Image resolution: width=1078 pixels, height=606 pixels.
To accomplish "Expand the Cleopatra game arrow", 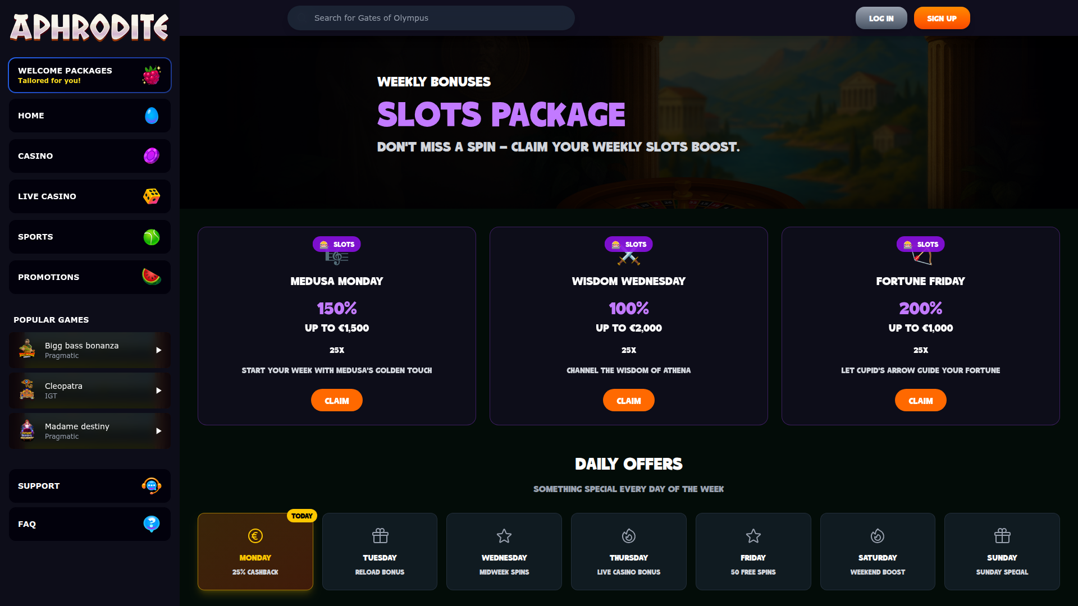I will pyautogui.click(x=159, y=391).
